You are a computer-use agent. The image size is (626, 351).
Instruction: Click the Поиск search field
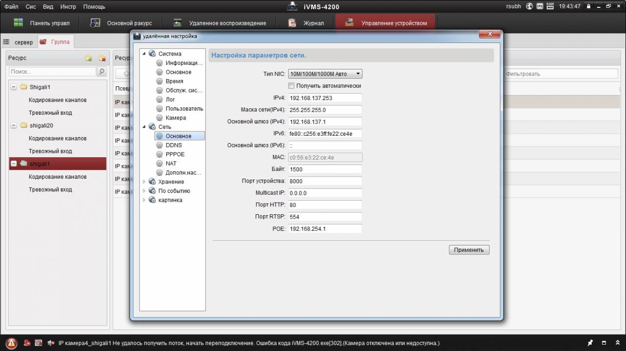(x=53, y=72)
